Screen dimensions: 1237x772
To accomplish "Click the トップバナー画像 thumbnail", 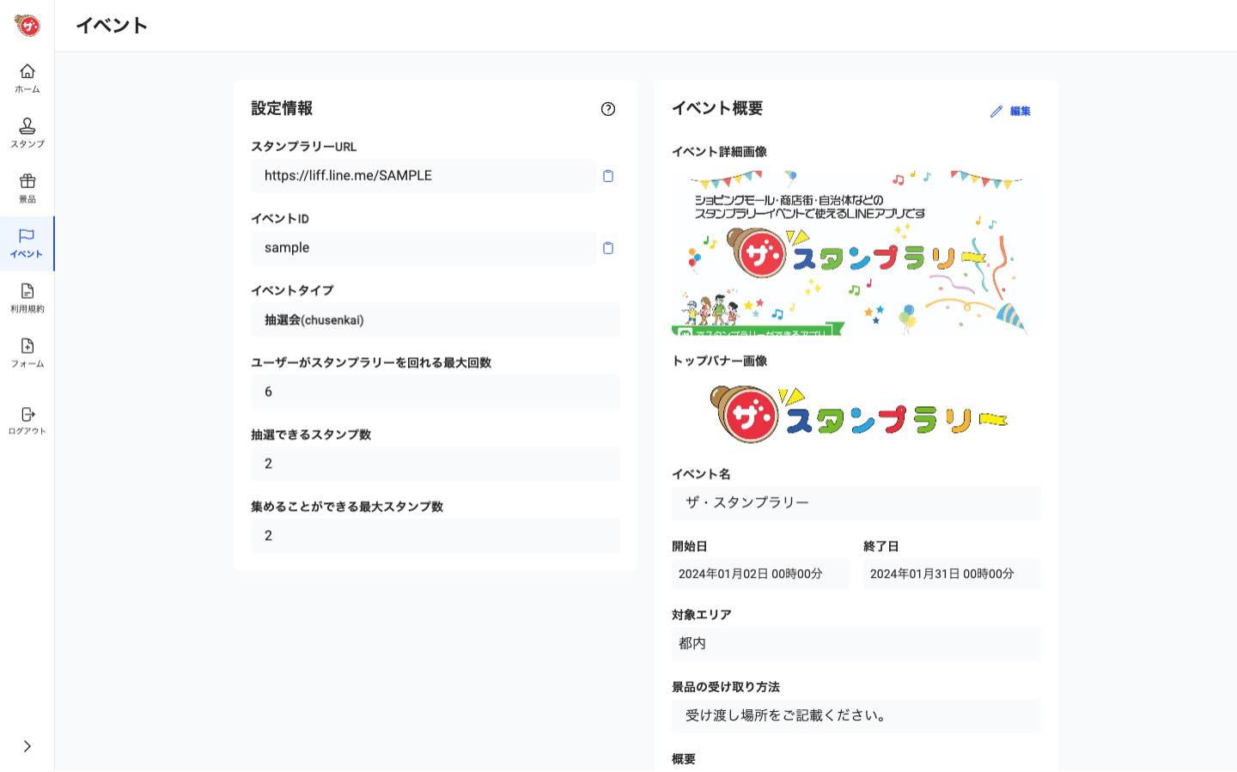I will point(856,411).
